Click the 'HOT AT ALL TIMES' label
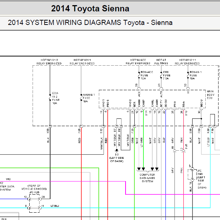220x220 pixels. (161, 62)
